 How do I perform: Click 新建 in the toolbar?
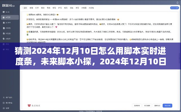(x=31, y=8)
